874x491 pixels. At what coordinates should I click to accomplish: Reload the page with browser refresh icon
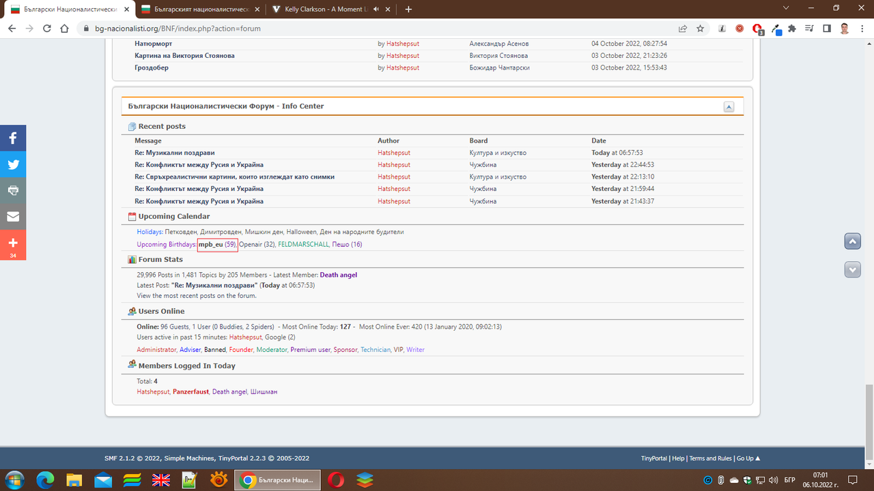[x=47, y=29]
